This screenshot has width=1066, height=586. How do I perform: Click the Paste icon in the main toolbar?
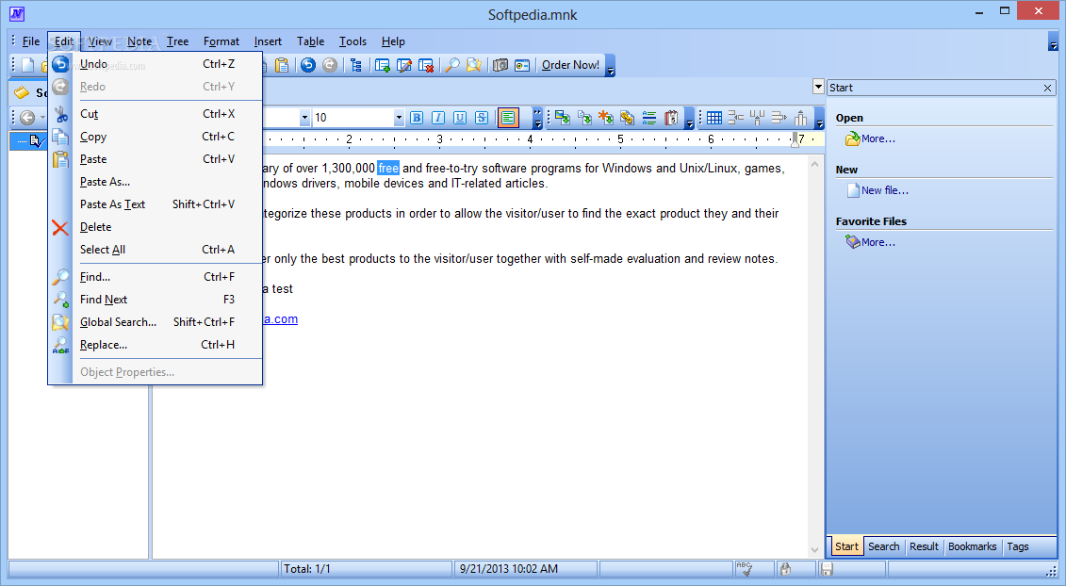tap(282, 65)
